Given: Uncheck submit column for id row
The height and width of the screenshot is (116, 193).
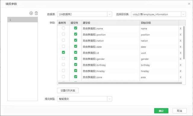Looking at the screenshot, I should 76,52.
